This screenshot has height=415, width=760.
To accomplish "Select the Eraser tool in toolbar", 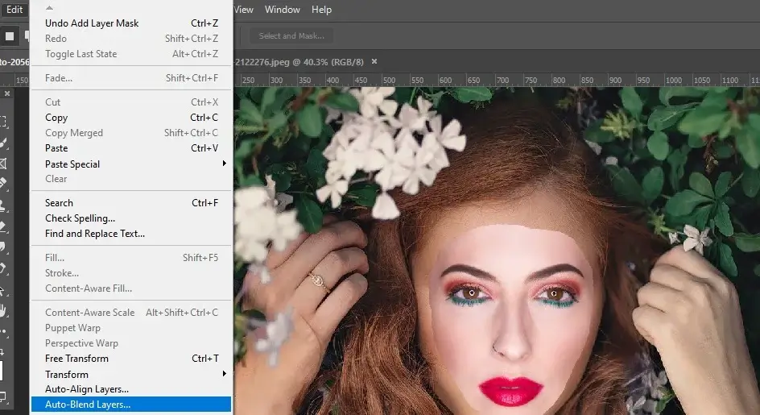I will click(3, 226).
